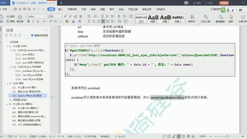Toggle page layout view in status bar
The height and width of the screenshot is (139, 247).
[179, 136]
